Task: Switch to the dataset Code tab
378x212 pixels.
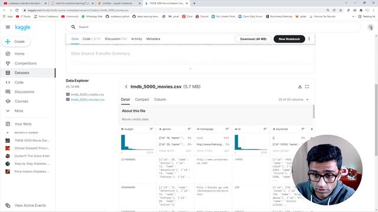Action: pos(92,39)
